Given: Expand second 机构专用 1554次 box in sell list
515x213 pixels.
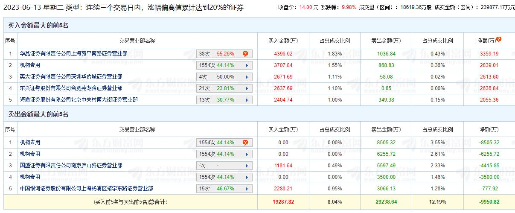Looking at the screenshot, I should pyautogui.click(x=247, y=155).
